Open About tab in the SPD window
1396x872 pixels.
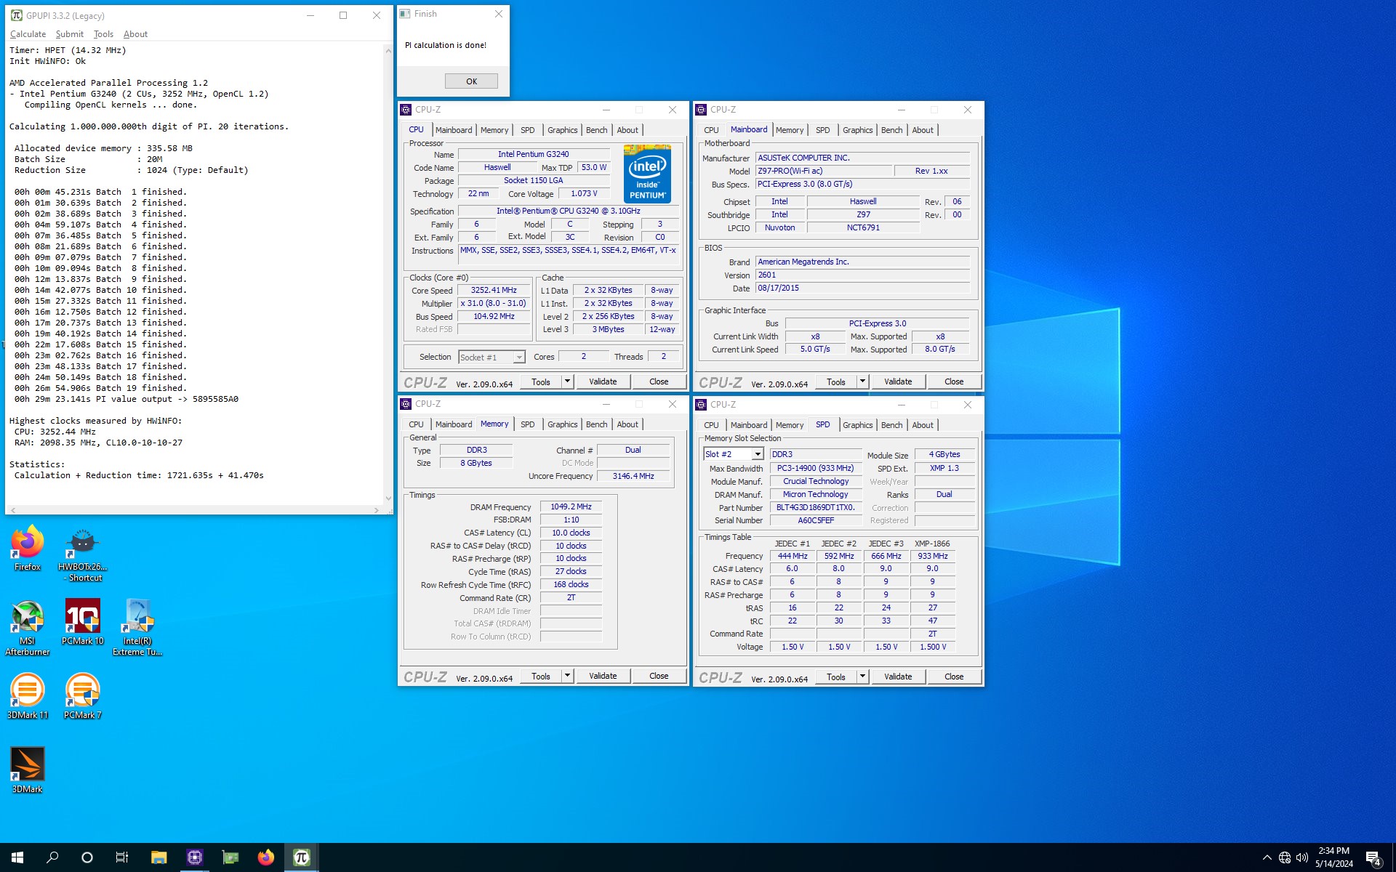(923, 425)
